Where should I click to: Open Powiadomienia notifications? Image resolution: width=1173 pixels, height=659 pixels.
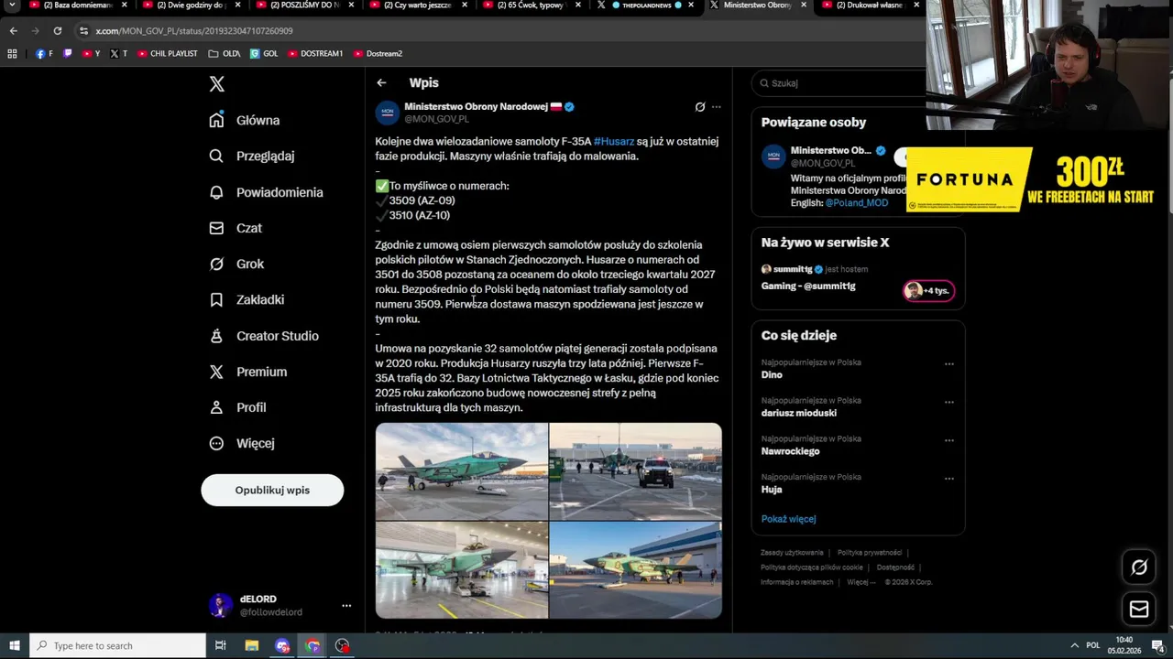pyautogui.click(x=266, y=192)
